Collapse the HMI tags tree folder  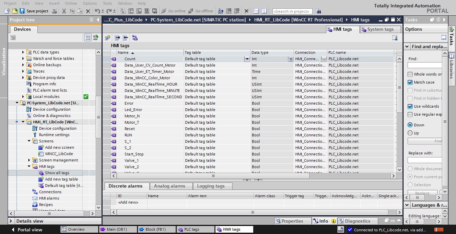click(x=29, y=166)
